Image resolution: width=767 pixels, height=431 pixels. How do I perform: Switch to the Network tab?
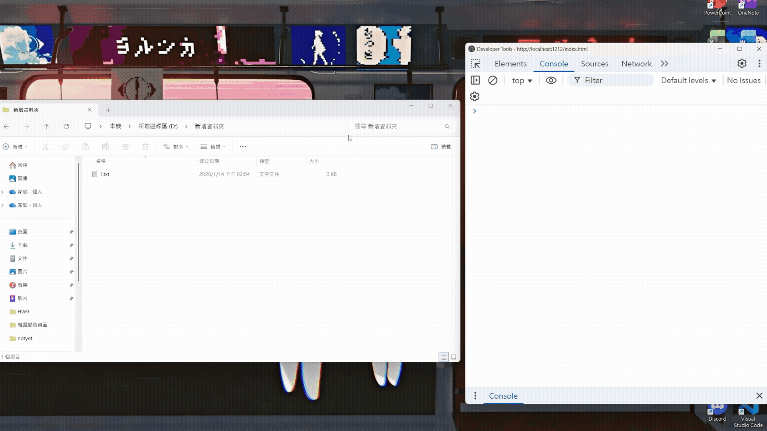point(636,64)
